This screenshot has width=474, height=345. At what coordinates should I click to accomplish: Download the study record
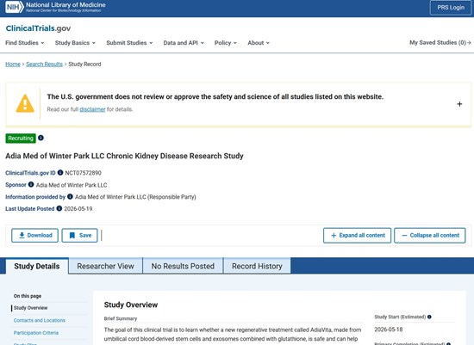coord(34,236)
